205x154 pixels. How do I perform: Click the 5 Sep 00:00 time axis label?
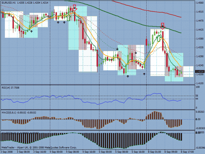click(105, 152)
